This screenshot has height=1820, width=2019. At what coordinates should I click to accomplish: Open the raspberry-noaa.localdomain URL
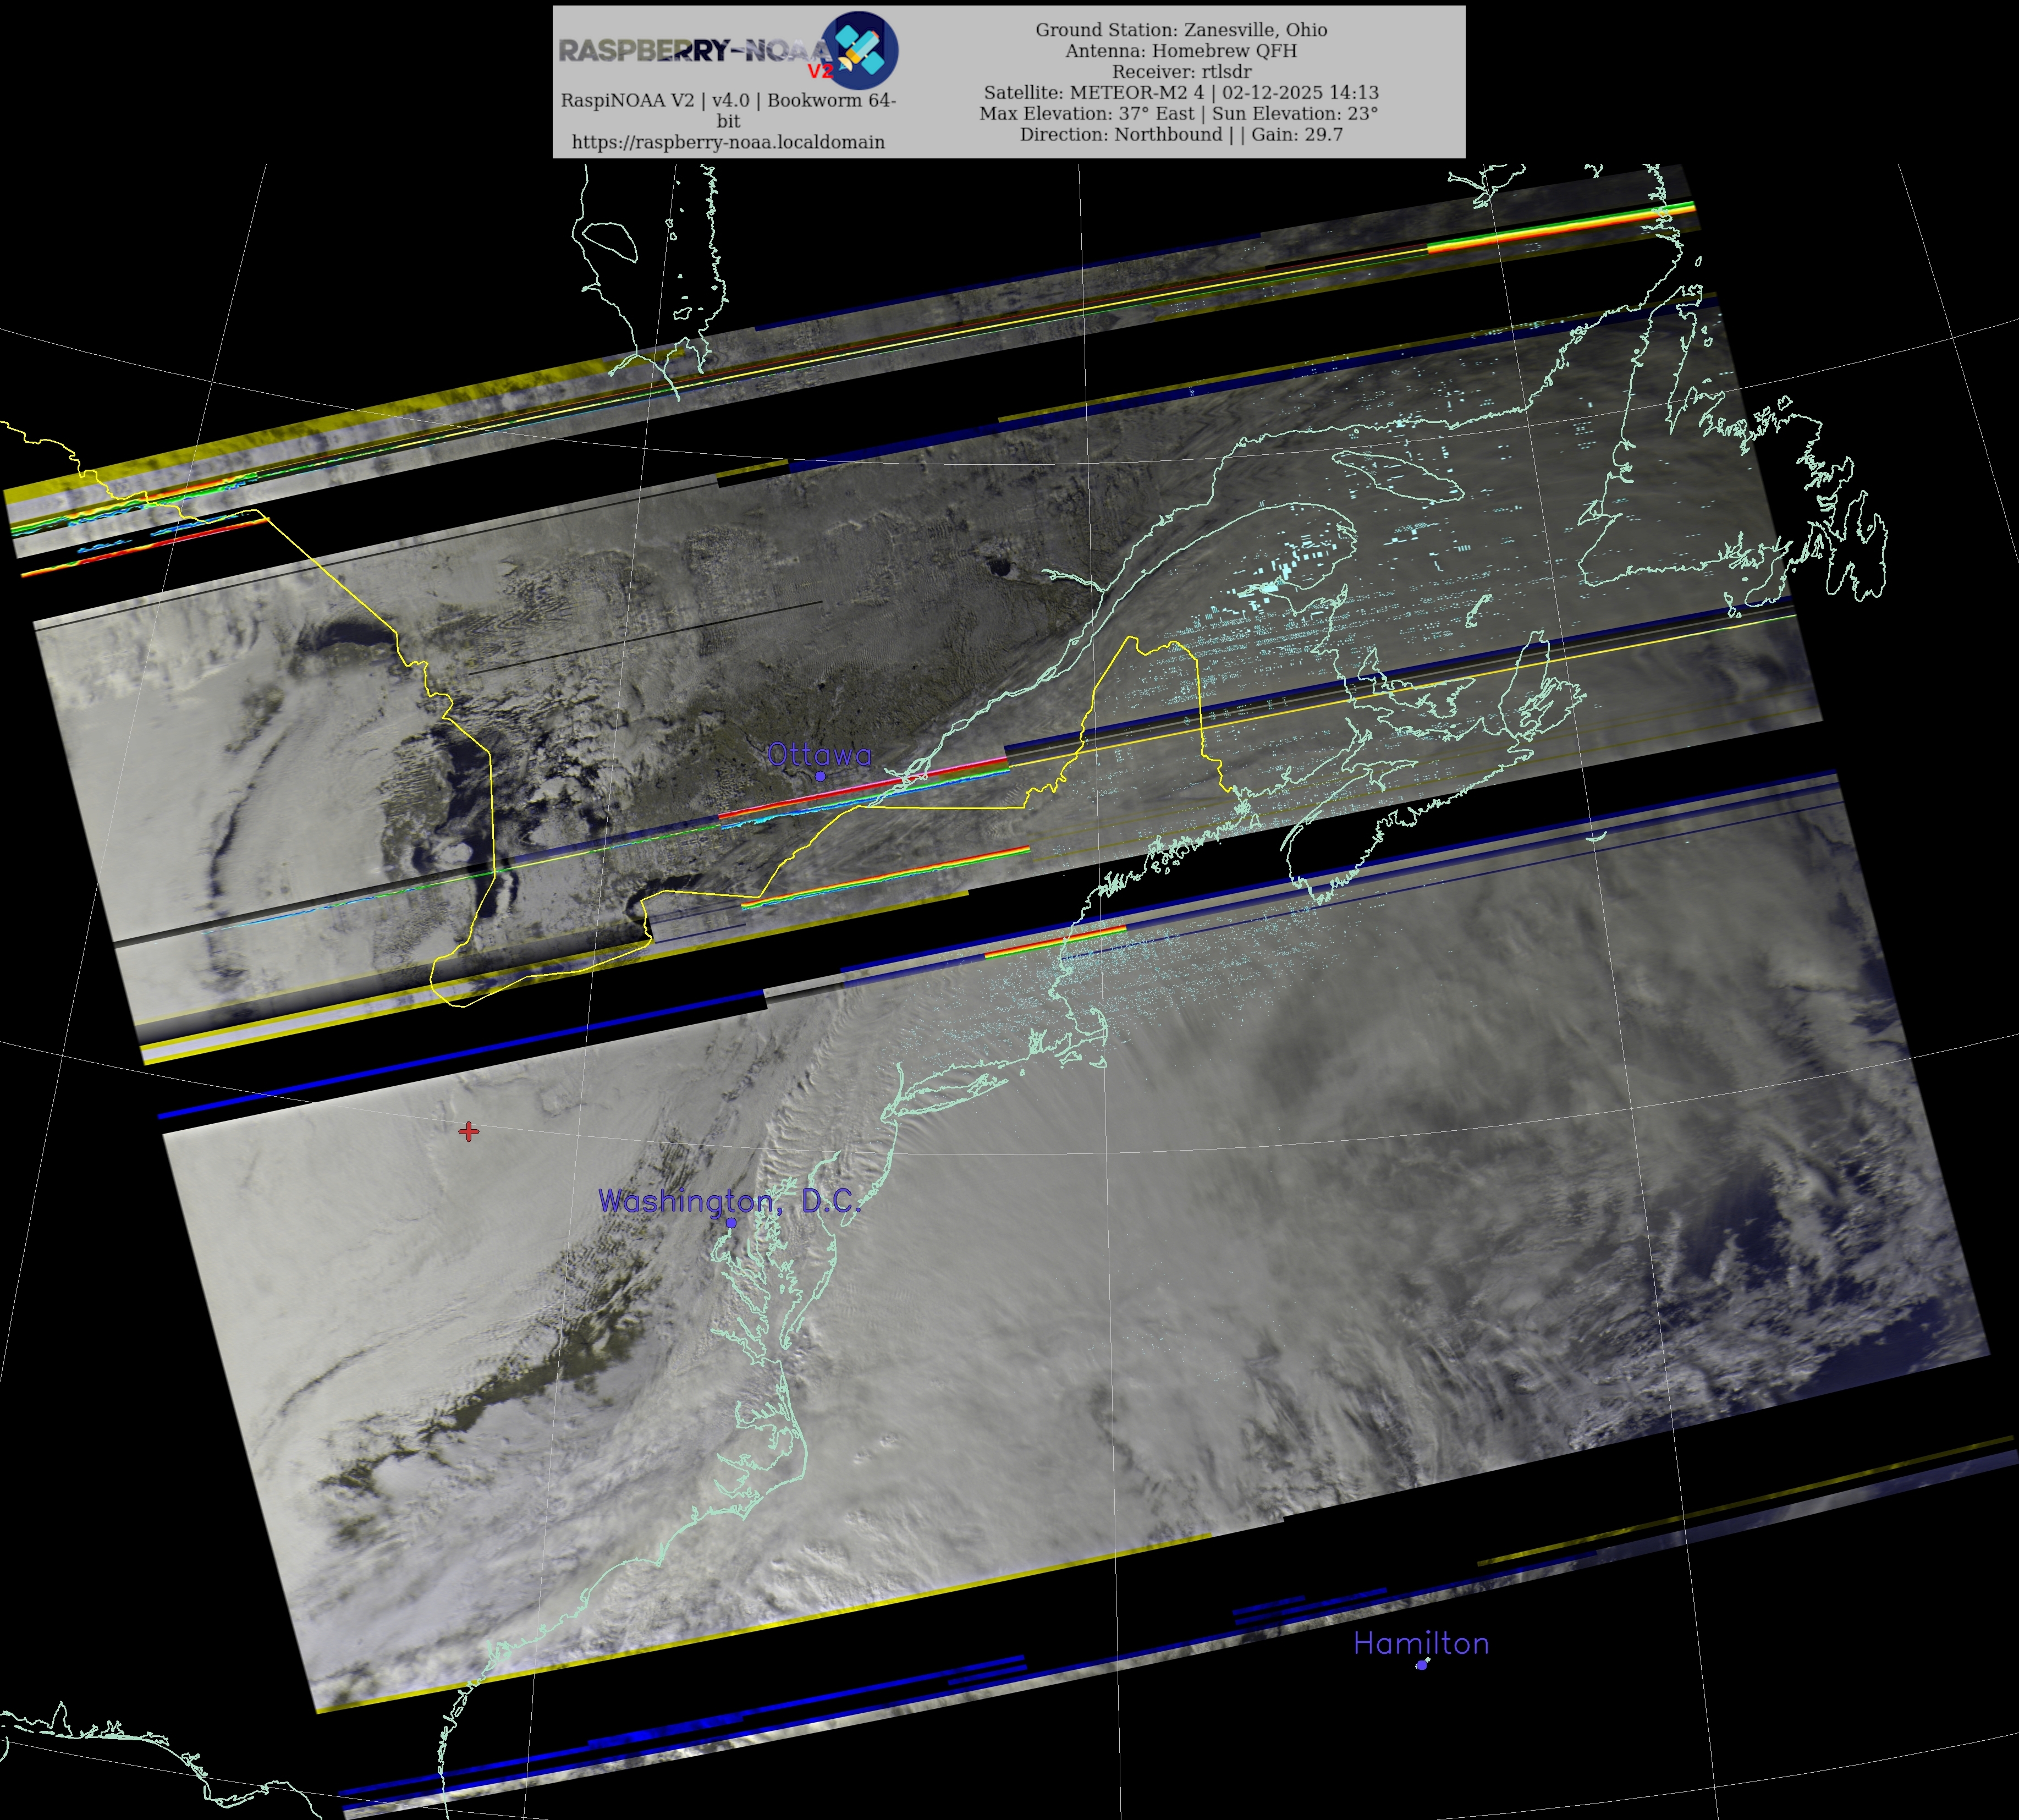pos(728,142)
